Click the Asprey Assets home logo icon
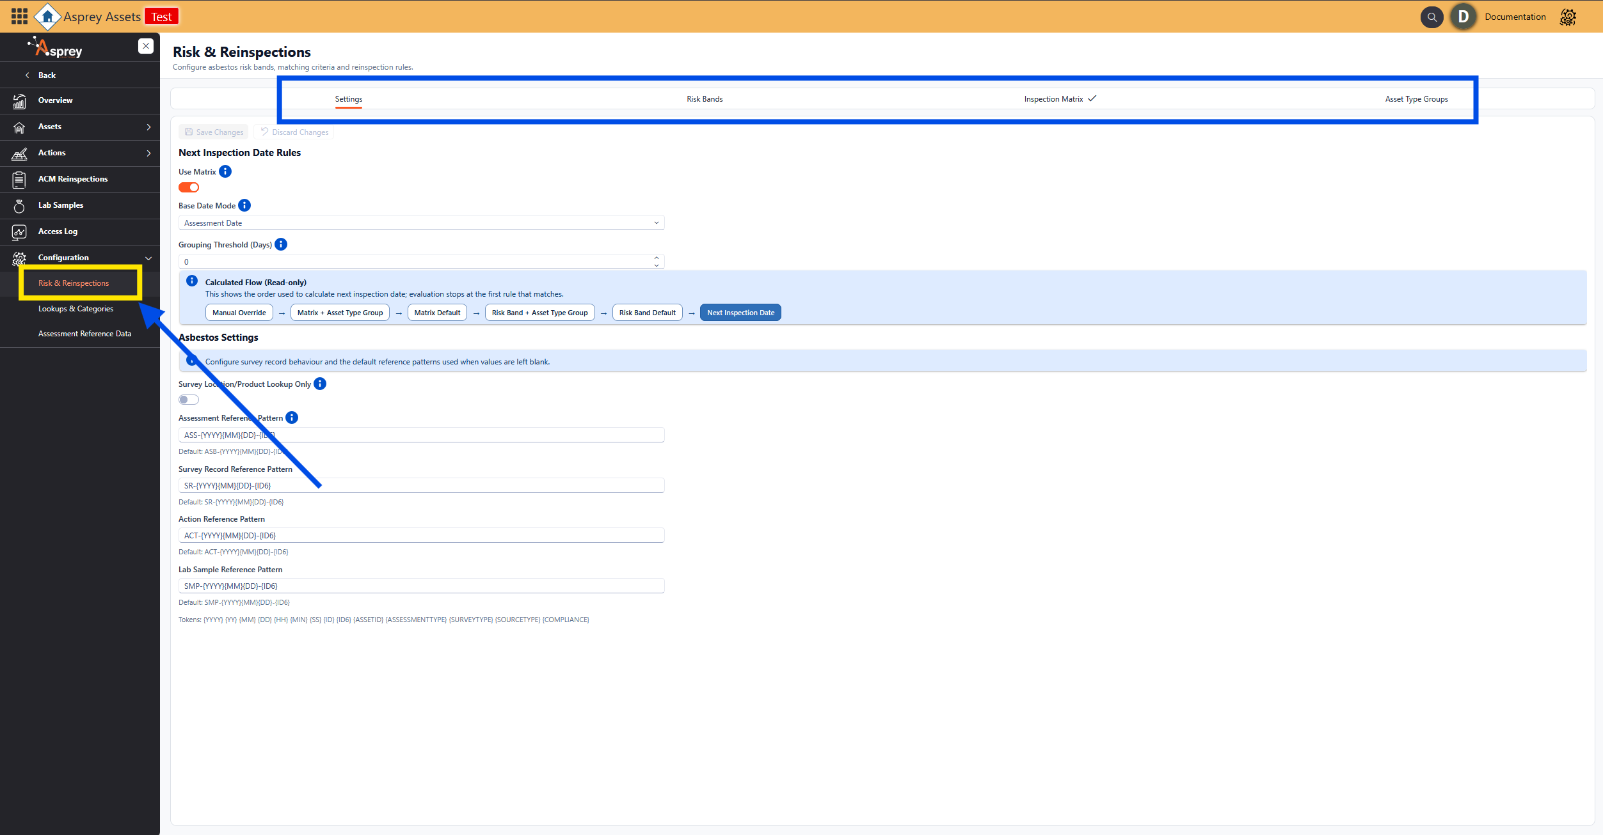The image size is (1603, 835). tap(48, 16)
